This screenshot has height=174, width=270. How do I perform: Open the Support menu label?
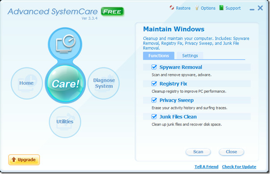coord(233,8)
